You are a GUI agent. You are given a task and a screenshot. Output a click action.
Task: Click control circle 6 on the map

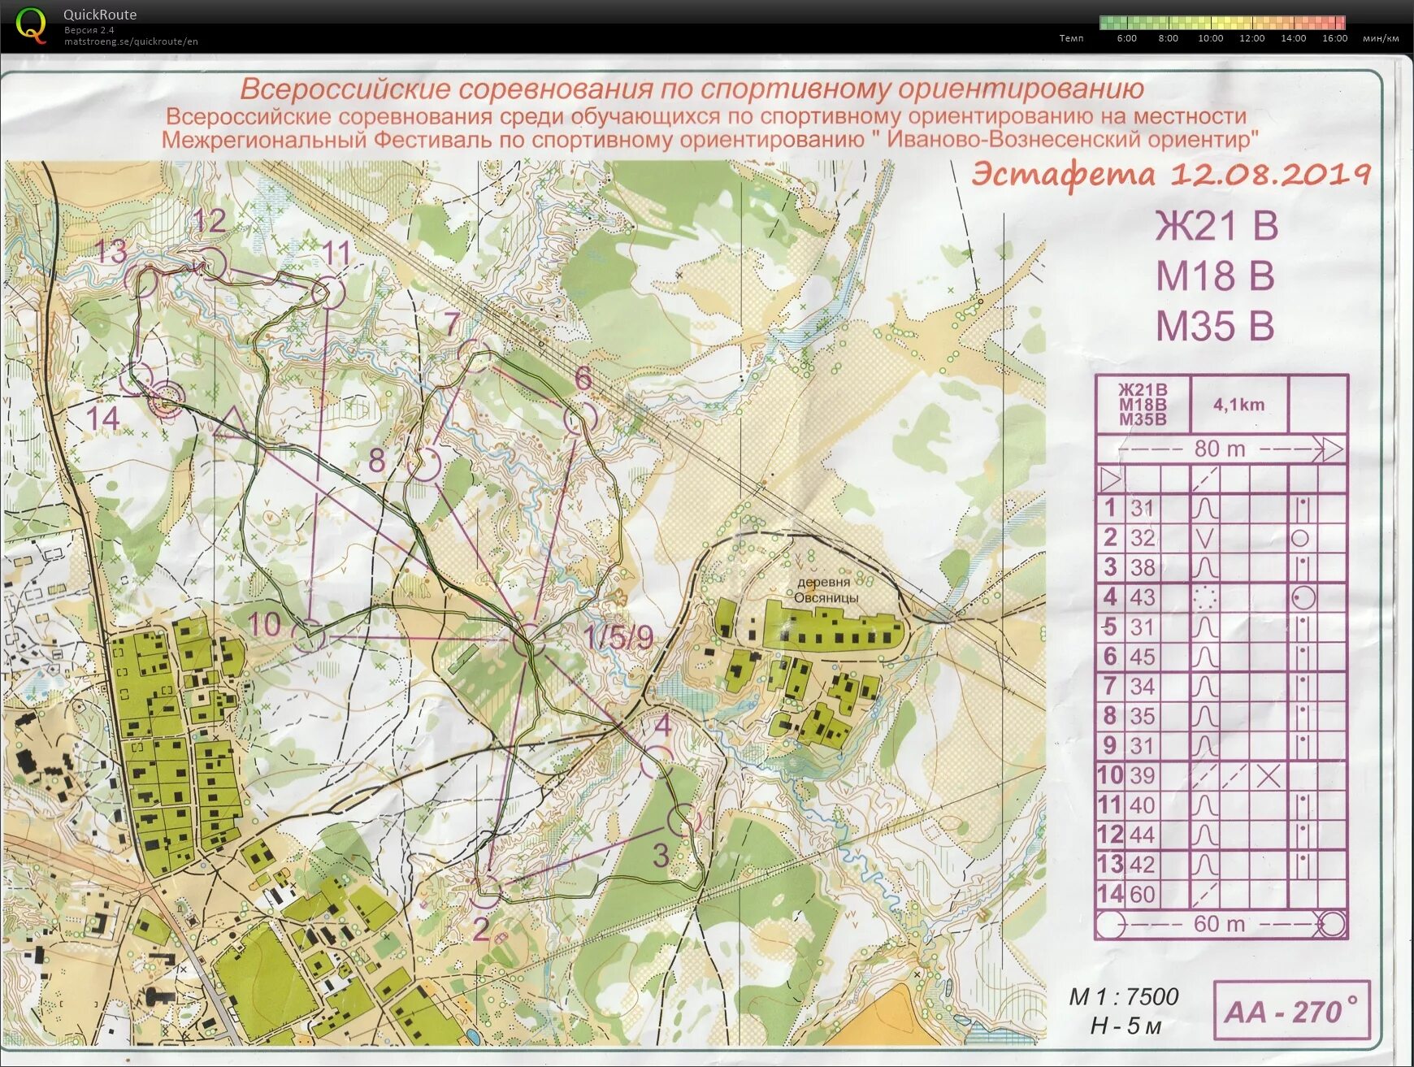[x=580, y=419]
